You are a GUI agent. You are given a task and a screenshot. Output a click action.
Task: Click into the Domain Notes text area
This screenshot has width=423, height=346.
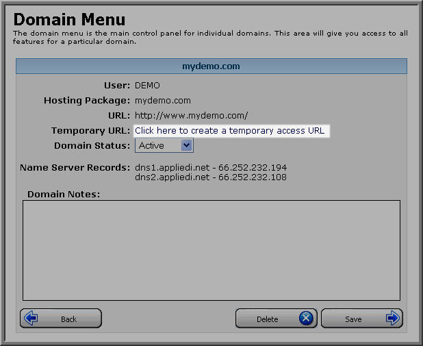click(211, 250)
